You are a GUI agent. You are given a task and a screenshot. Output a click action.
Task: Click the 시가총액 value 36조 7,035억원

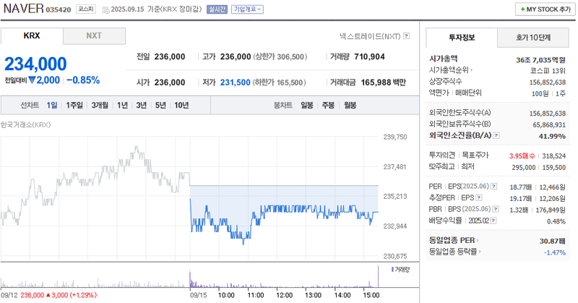[x=540, y=60]
